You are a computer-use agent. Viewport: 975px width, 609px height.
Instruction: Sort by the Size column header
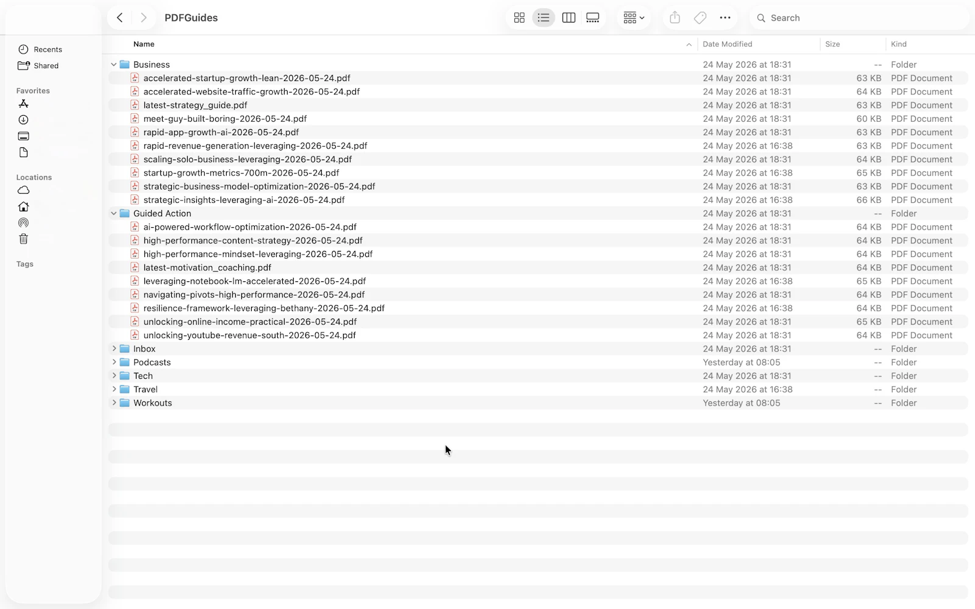coord(832,44)
